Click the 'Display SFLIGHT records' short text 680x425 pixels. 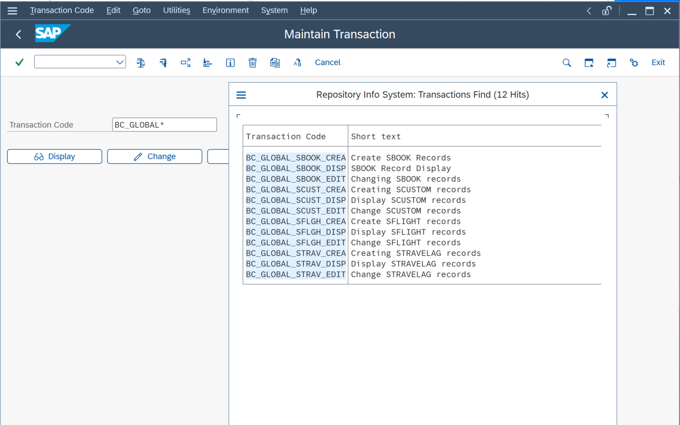pyautogui.click(x=408, y=232)
